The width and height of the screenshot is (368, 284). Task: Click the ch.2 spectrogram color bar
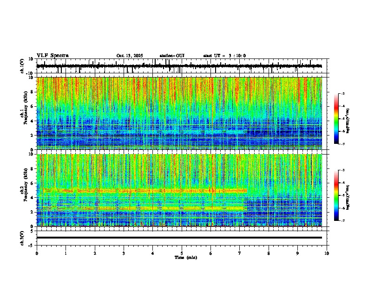point(336,195)
